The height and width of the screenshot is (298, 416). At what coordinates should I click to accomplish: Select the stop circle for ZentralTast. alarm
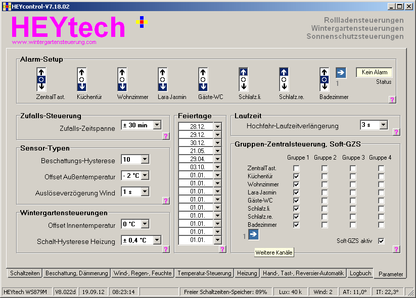point(41,79)
